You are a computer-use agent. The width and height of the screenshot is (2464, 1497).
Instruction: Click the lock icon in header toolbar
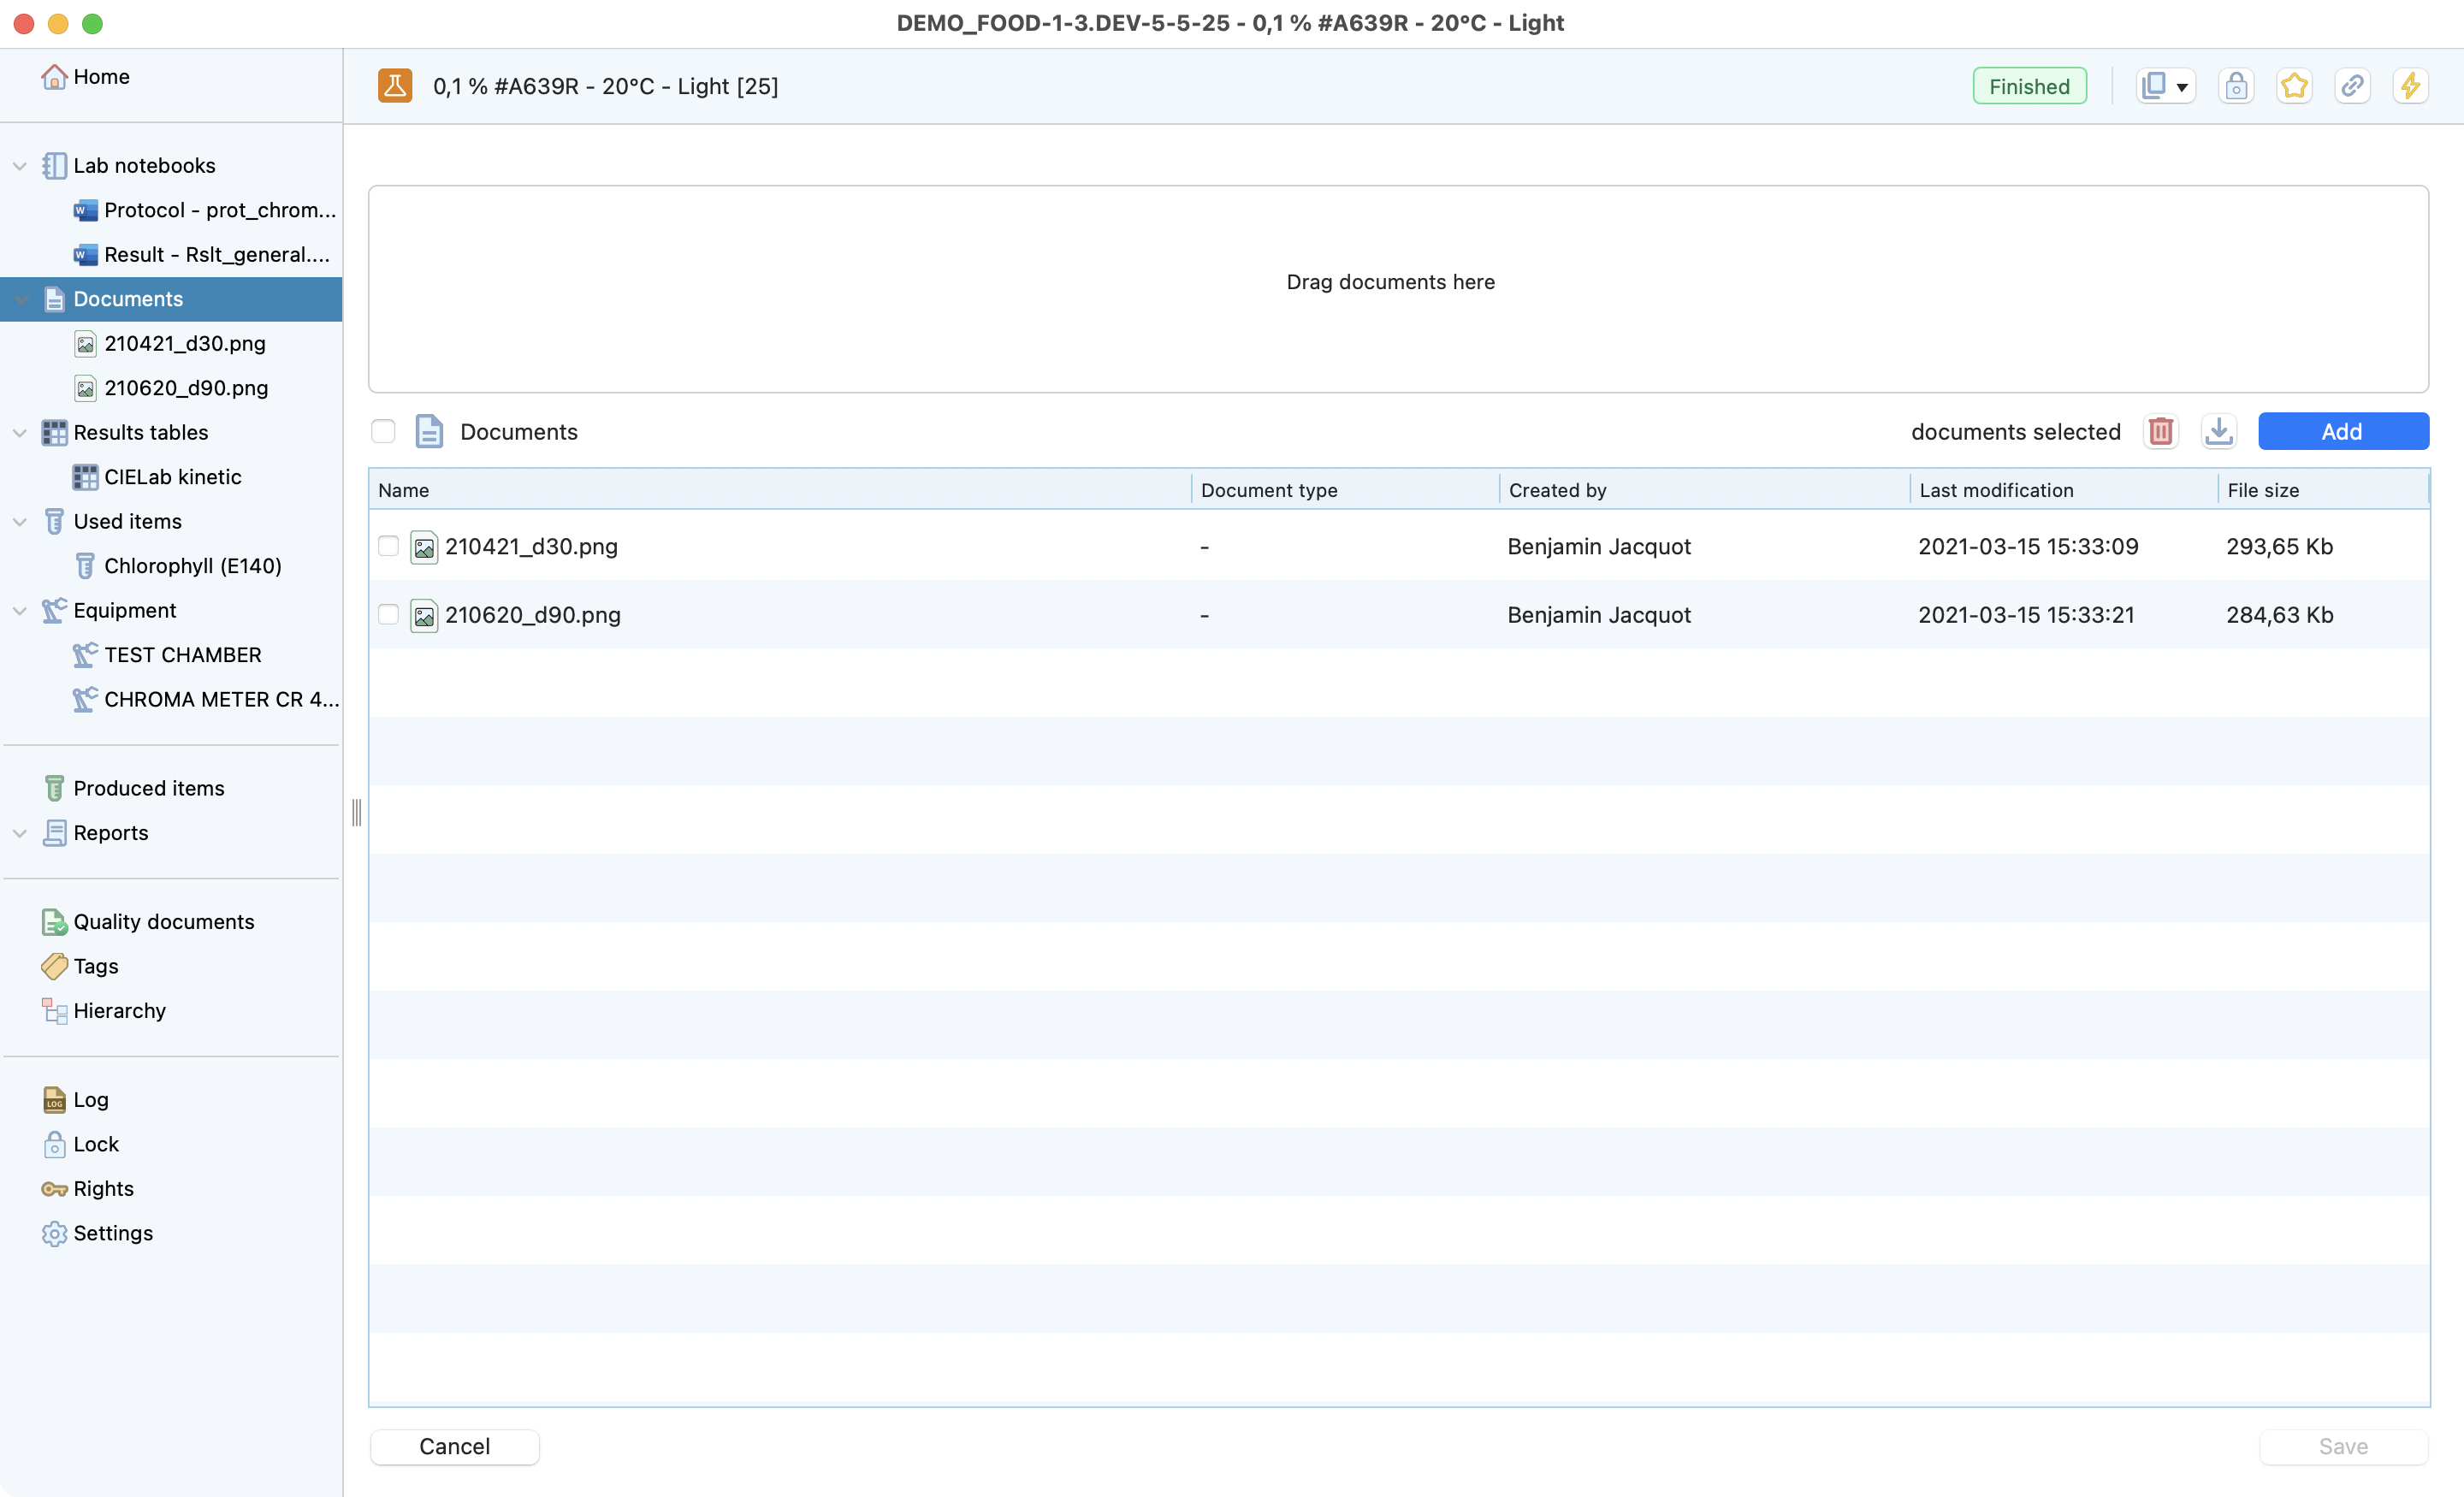click(2236, 86)
